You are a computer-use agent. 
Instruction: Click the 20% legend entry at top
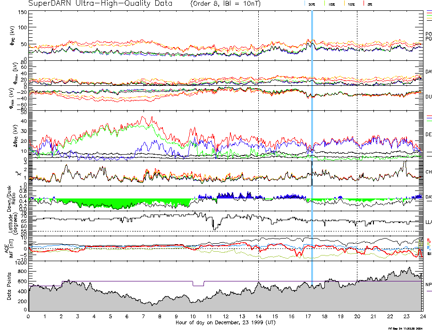click(x=312, y=4)
